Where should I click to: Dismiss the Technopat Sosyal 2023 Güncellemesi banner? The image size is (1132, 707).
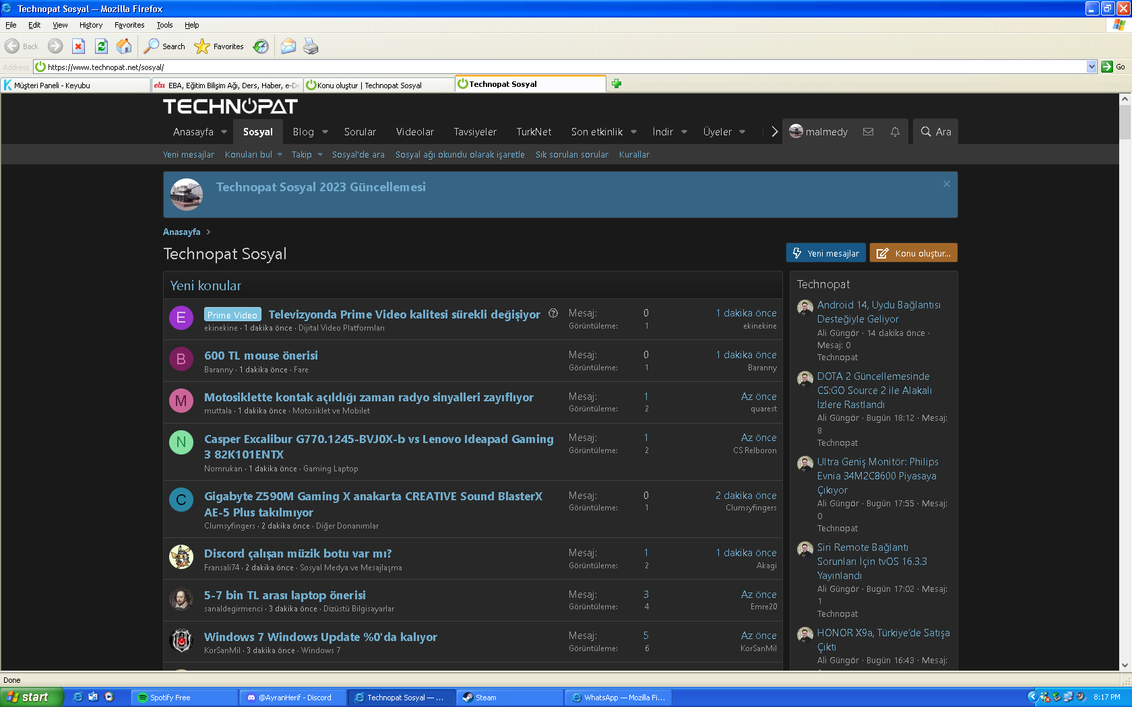click(x=947, y=184)
